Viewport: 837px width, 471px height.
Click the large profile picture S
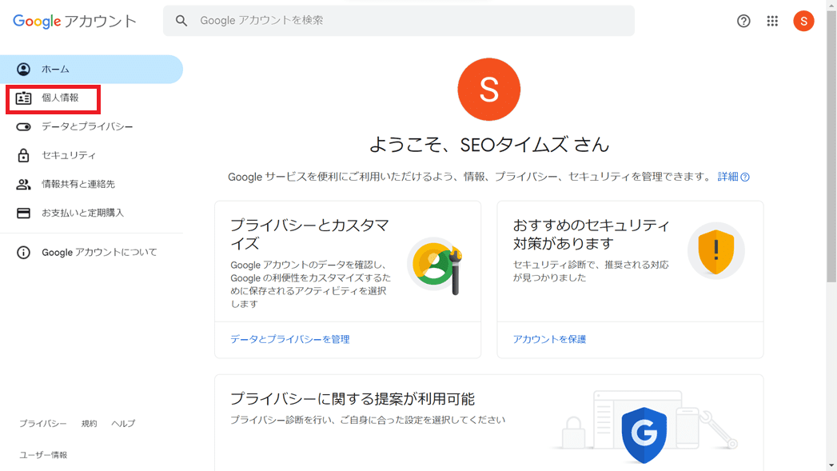click(x=489, y=90)
